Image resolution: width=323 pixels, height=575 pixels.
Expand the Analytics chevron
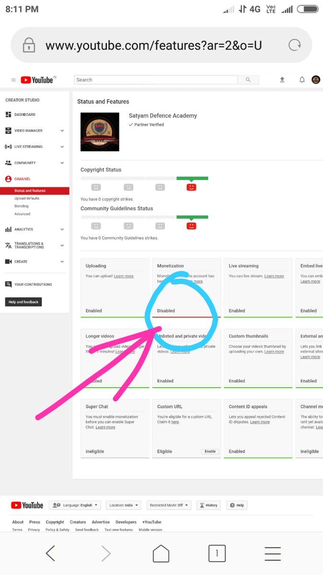(x=62, y=230)
